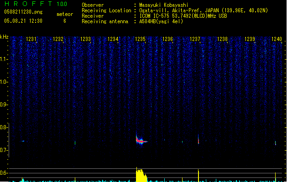
Task: Click the large red meteor echo at 1235
Action: tap(141, 141)
